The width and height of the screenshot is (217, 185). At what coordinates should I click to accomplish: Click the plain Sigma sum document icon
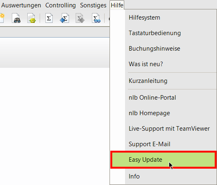(x=49, y=18)
